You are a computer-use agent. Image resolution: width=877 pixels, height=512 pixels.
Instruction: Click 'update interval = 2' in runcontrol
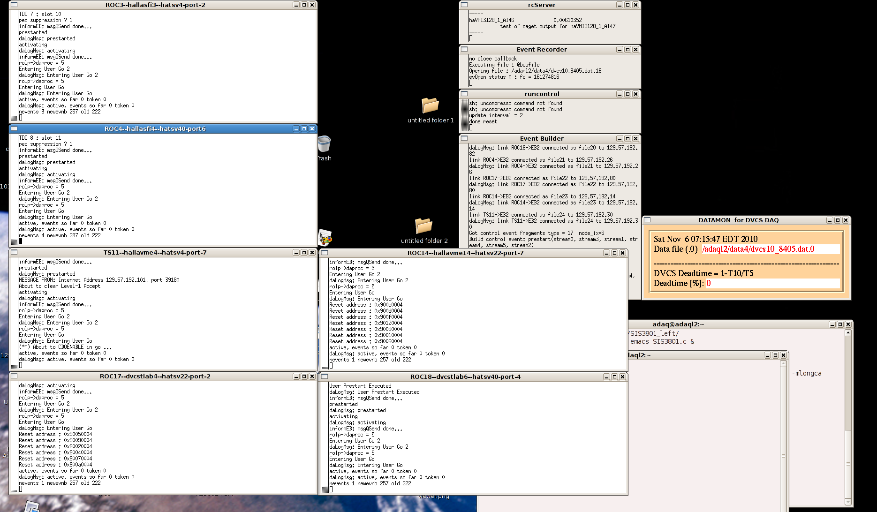496,115
